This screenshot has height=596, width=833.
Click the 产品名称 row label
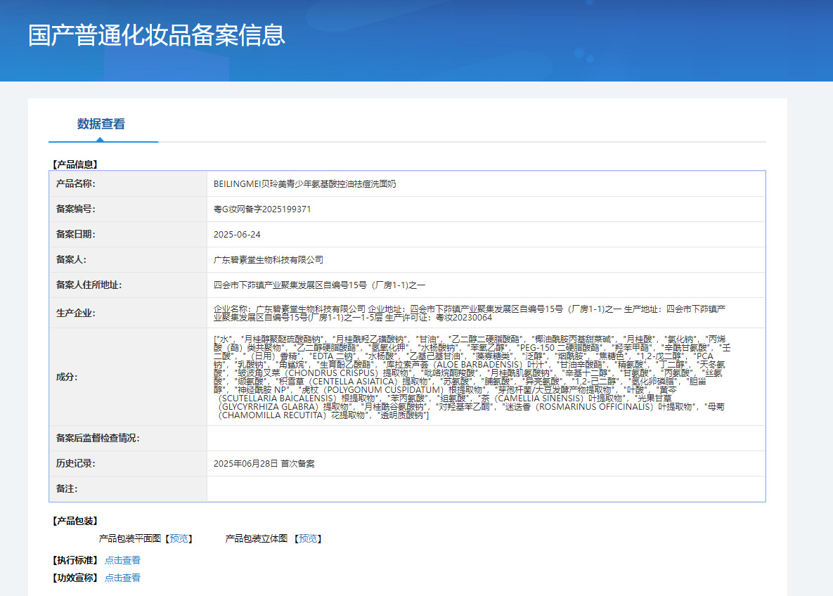coord(75,184)
